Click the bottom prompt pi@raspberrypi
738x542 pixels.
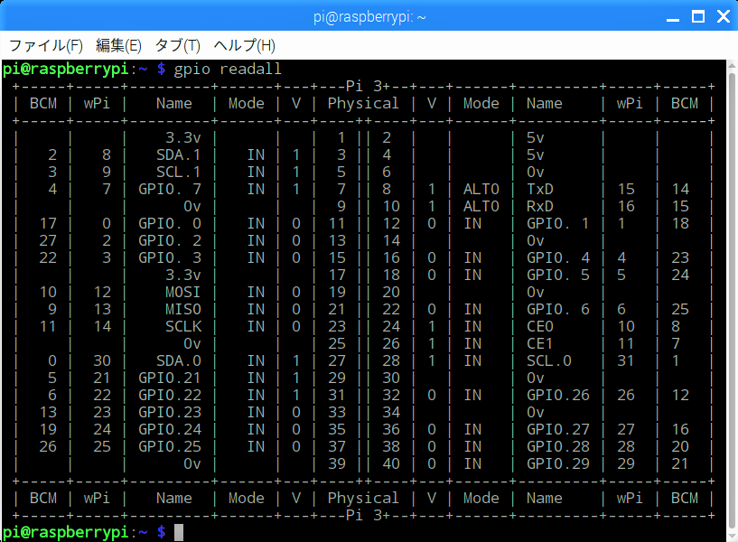click(x=65, y=532)
